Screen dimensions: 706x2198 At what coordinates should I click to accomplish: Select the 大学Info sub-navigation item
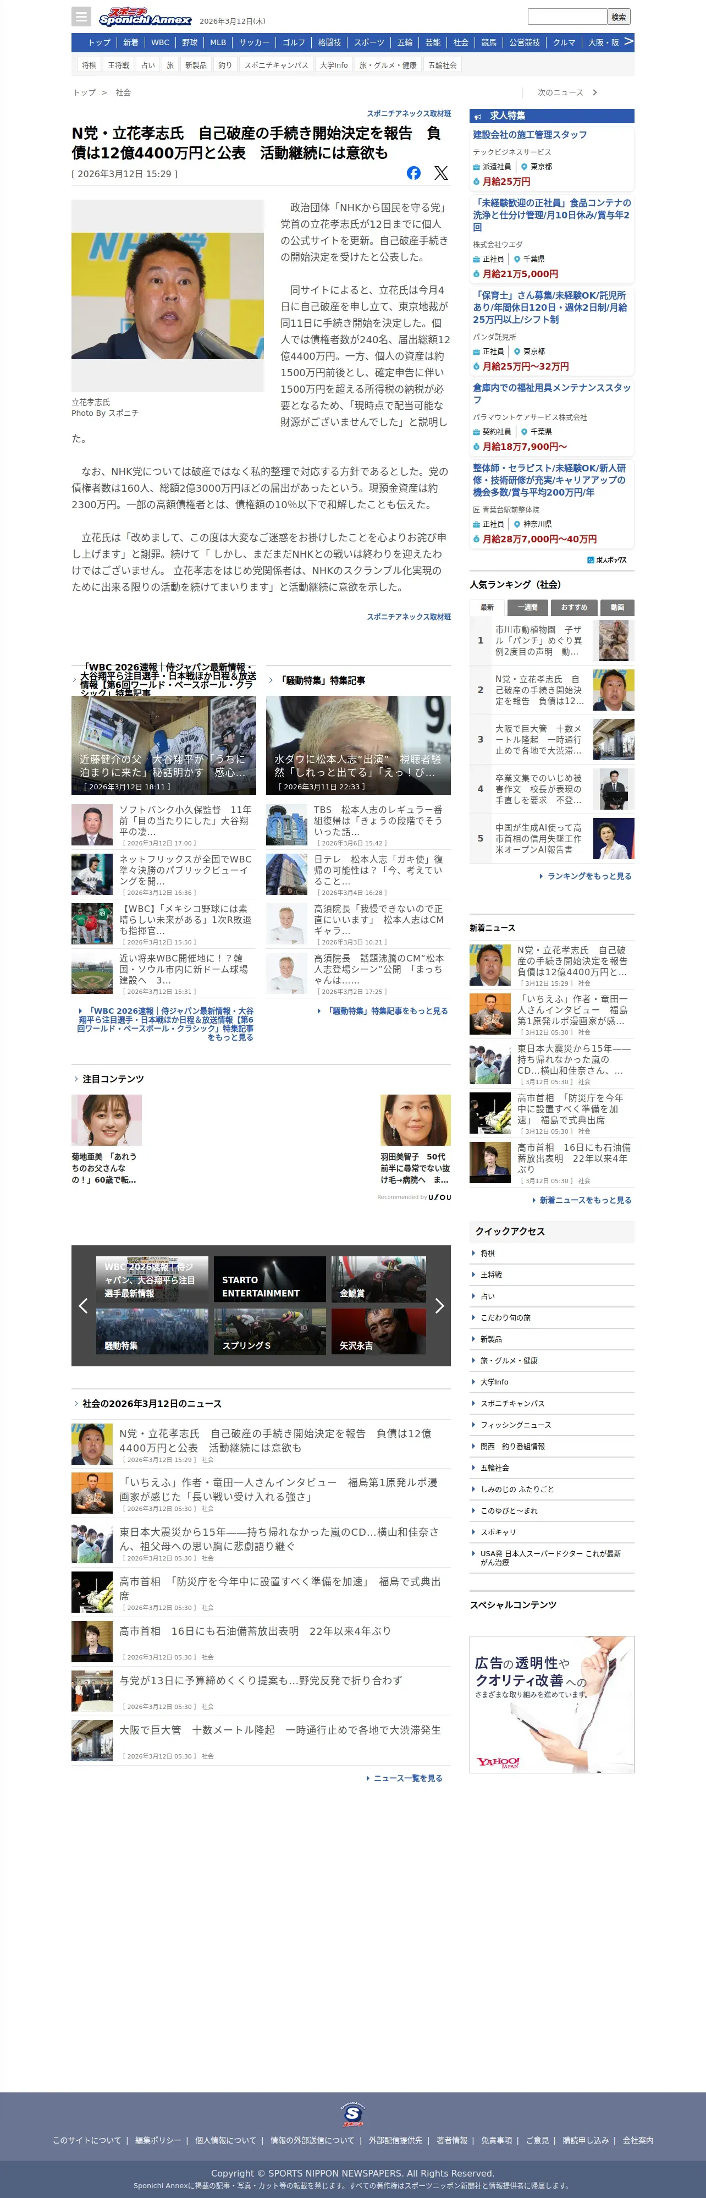coord(334,65)
